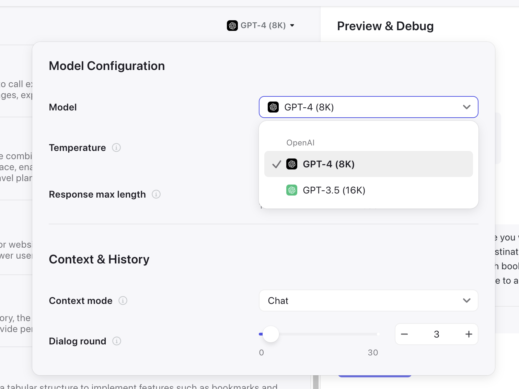519x389 pixels.
Task: Click the Preview & Debug heading
Action: (385, 26)
